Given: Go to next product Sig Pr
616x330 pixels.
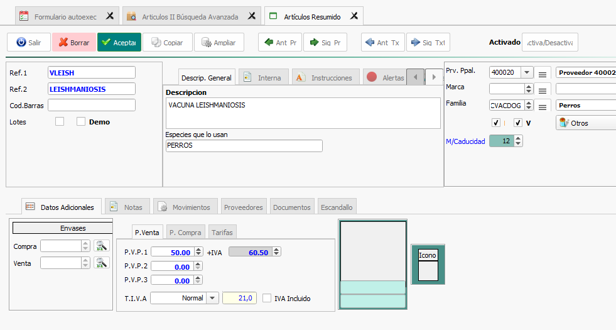Looking at the screenshot, I should [325, 43].
